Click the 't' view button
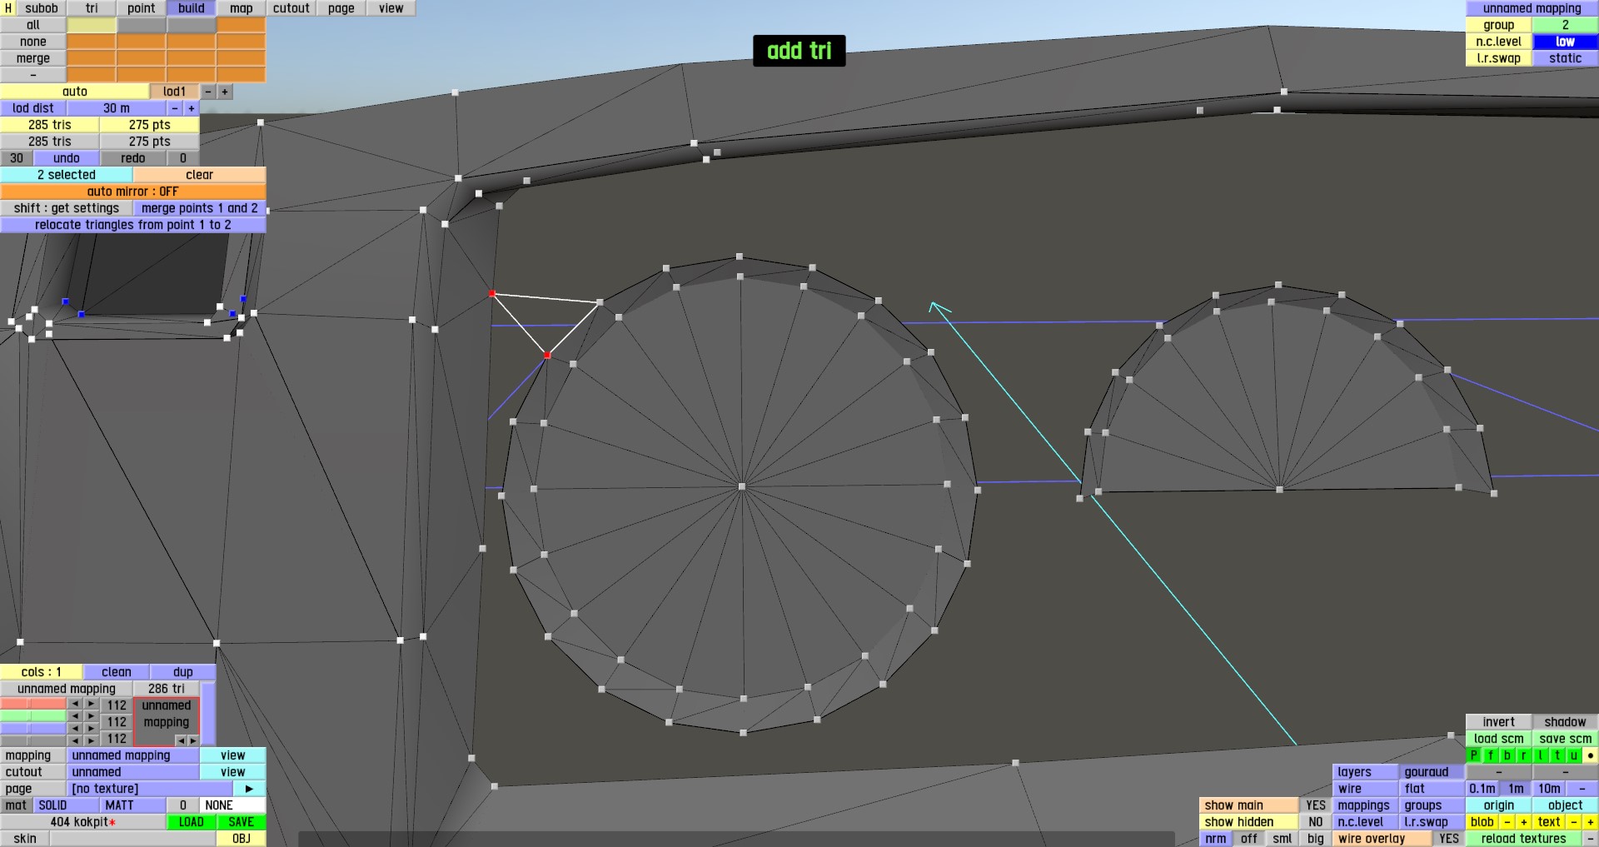Viewport: 1599px width, 847px height. pyautogui.click(x=1557, y=755)
